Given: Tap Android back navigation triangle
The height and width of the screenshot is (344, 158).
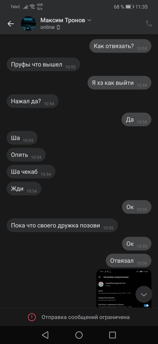Looking at the screenshot, I should 45,335.
